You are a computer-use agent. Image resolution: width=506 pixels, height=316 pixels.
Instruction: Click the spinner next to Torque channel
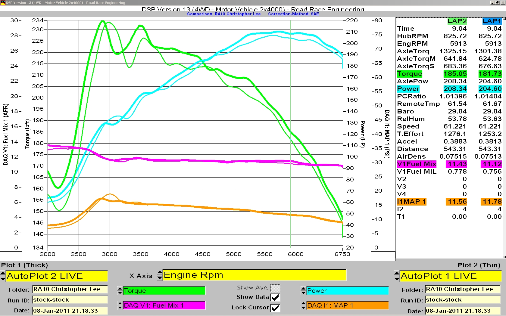tap(120, 291)
